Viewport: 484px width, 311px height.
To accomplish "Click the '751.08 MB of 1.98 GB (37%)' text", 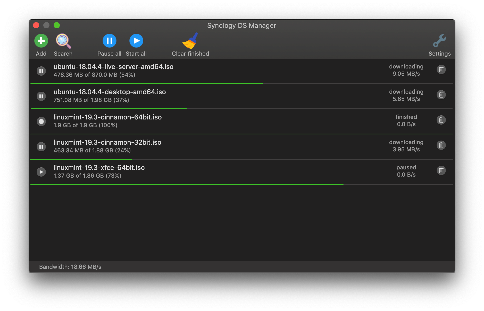I will pyautogui.click(x=91, y=100).
